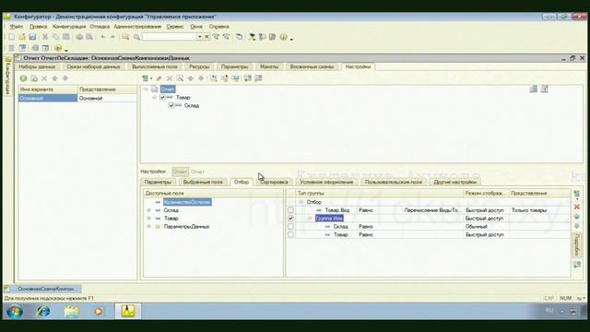Click into the toolbar search input field
Viewport: 590px width, 332px height.
coord(169,37)
